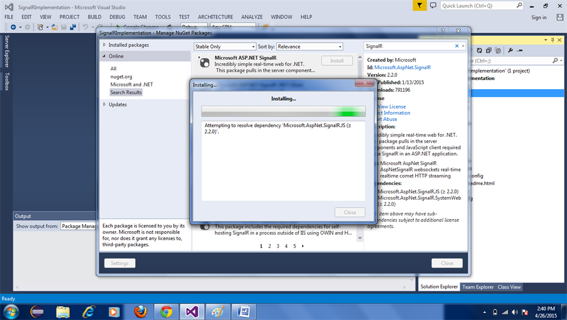Click the Solution Explorer Preview Selected Items icon
The width and height of the screenshot is (567, 320).
coord(519,50)
